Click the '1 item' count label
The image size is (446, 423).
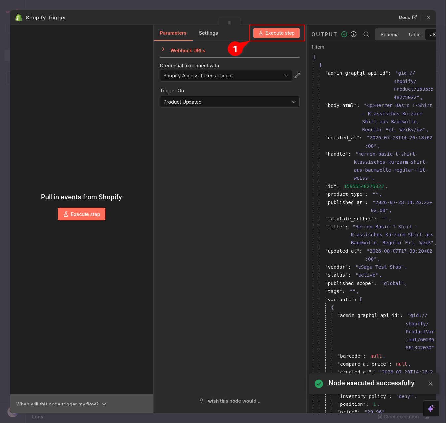[x=318, y=47]
